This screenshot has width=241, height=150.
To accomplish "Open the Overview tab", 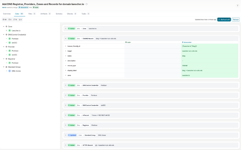I will 7,14.
